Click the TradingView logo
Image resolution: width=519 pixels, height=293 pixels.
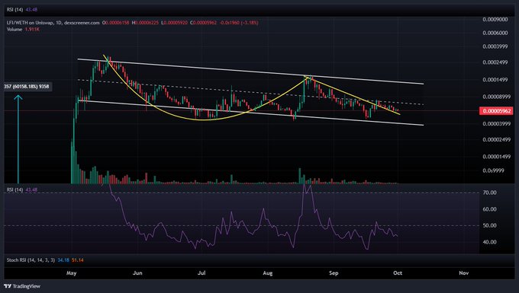[x=22, y=286]
